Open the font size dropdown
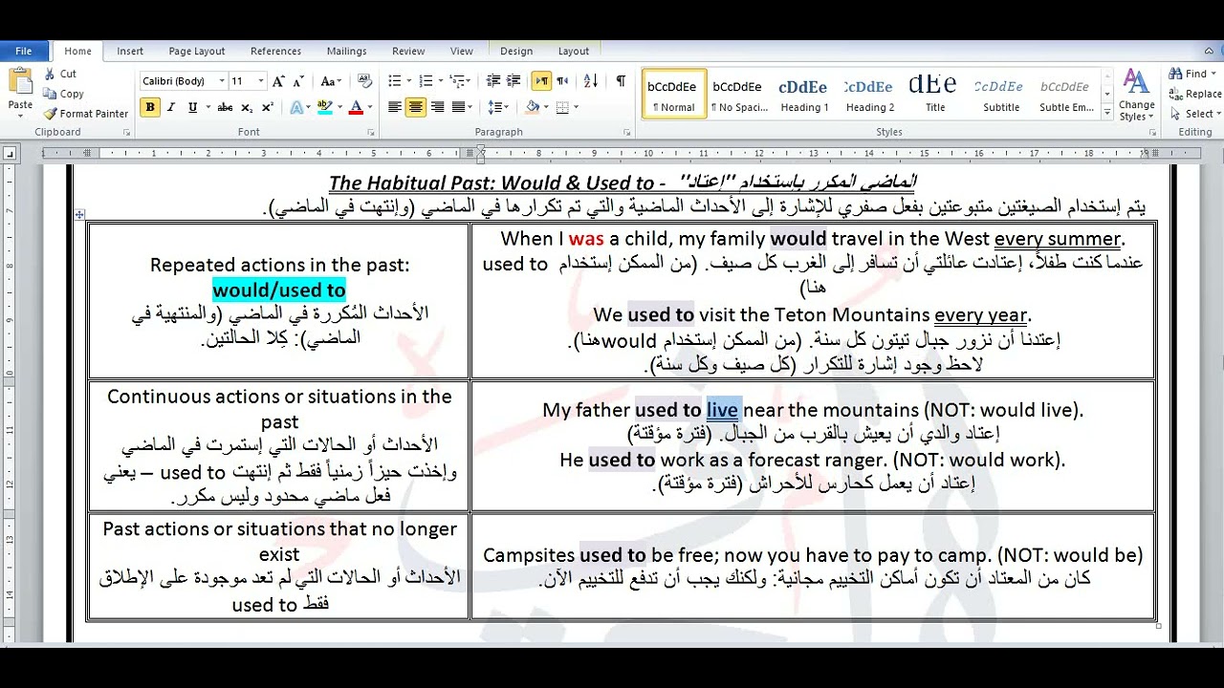The height and width of the screenshot is (688, 1224). point(263,81)
